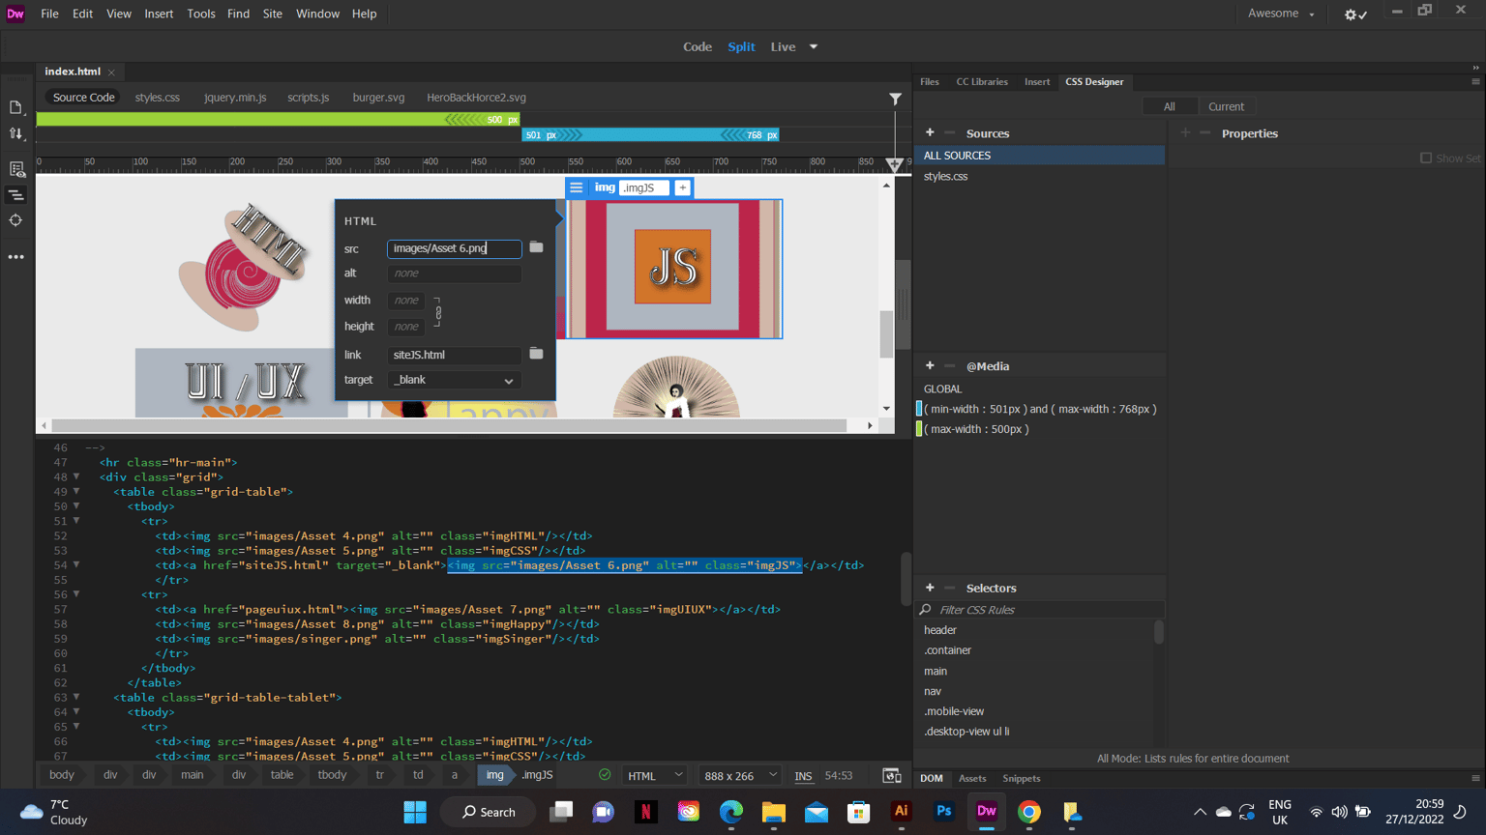Viewport: 1486px width, 835px height.
Task: Show hidden system tray icons chevron
Action: [1200, 812]
